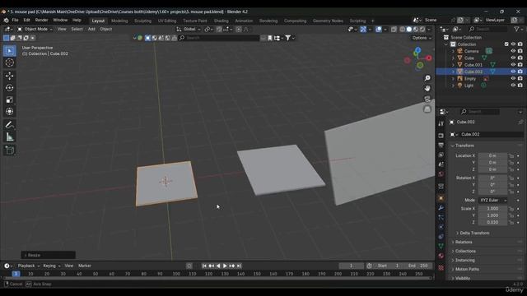This screenshot has height=296, width=527.
Task: Collapse the Transform panel
Action: click(464, 146)
